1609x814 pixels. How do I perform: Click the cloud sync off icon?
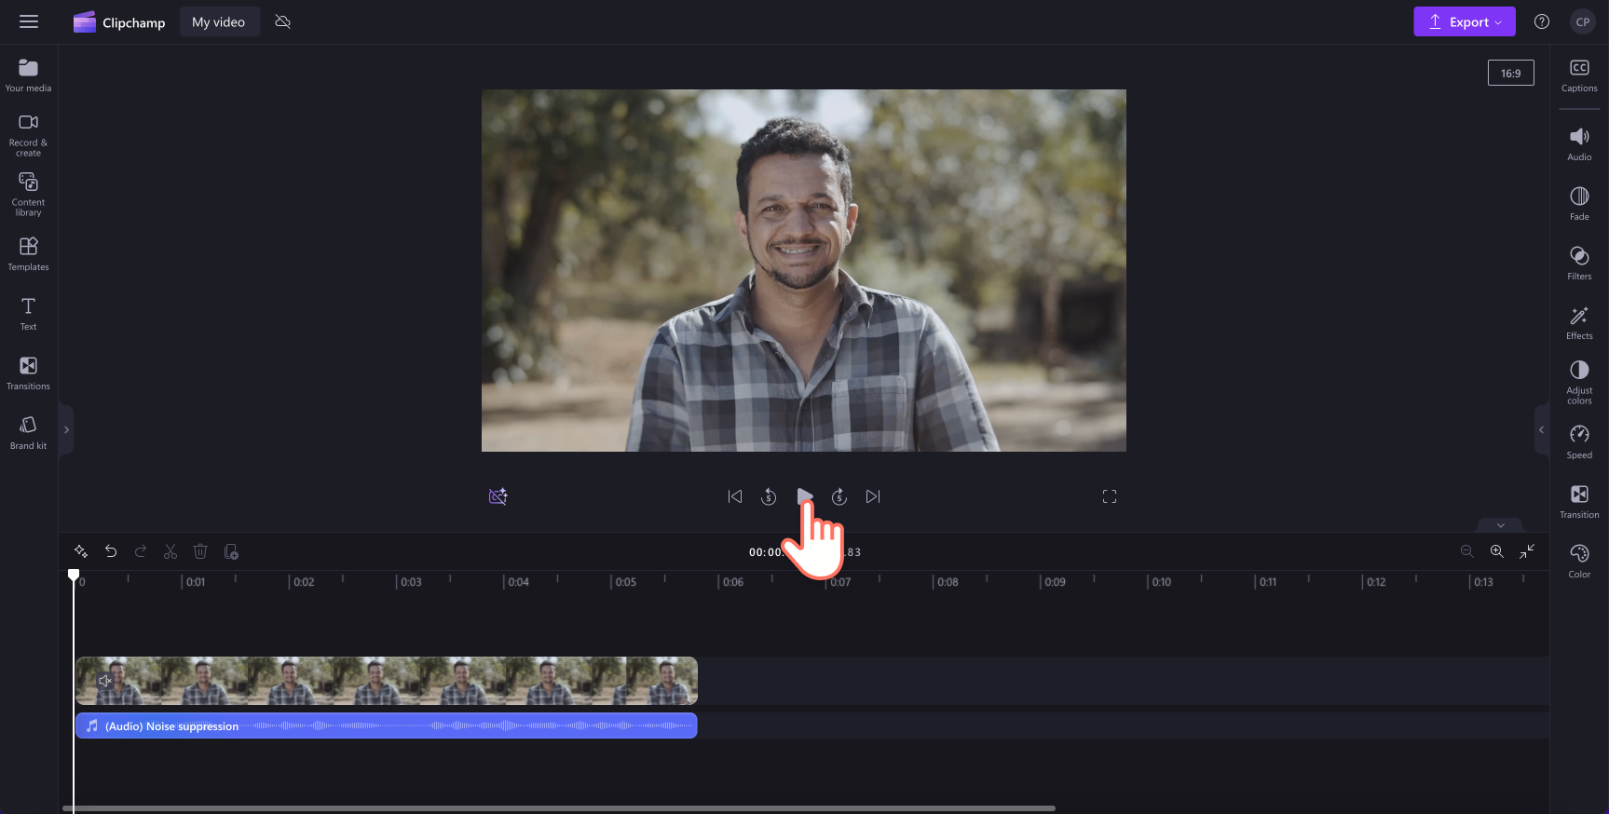point(283,21)
